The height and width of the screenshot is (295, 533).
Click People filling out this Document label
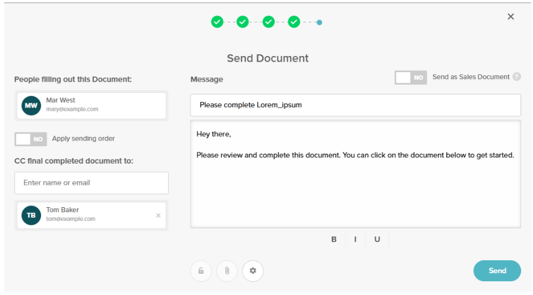[73, 80]
